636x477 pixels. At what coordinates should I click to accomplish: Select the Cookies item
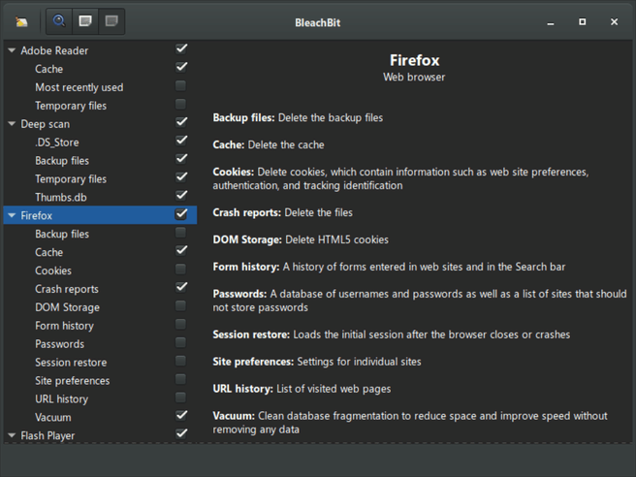pyautogui.click(x=100, y=270)
